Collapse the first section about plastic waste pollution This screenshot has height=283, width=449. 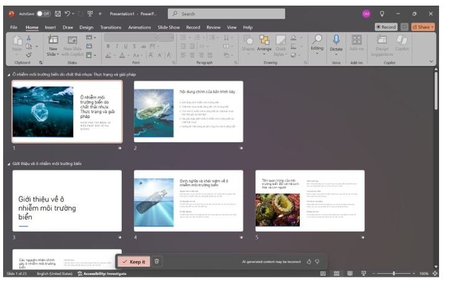10,74
